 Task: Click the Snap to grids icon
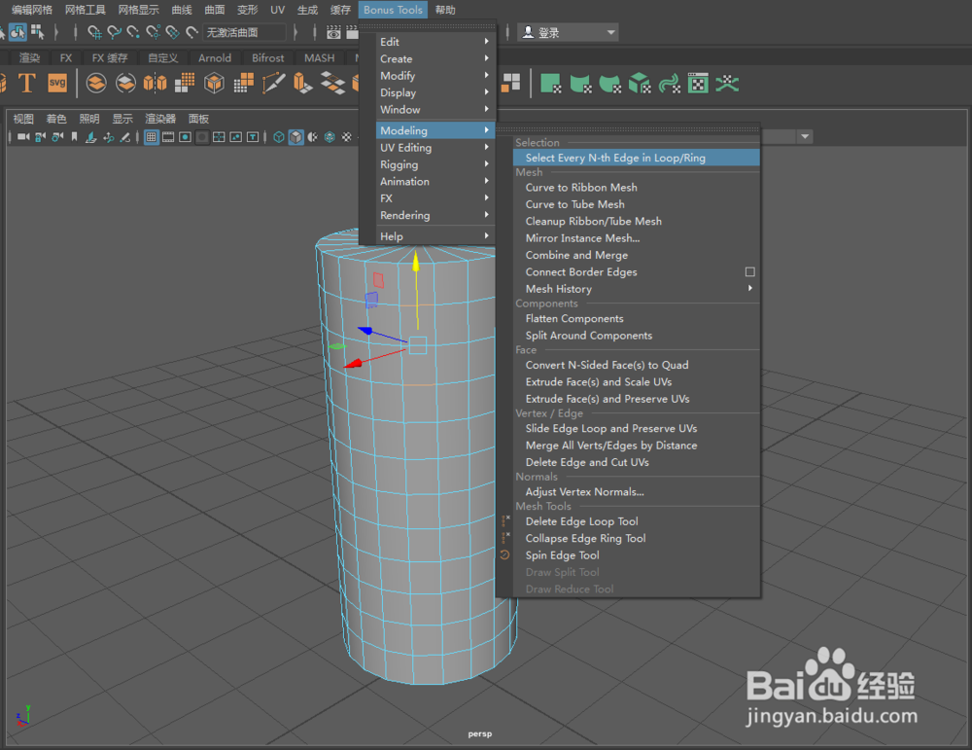94,32
